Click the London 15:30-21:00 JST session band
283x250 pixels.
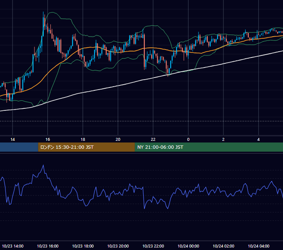[x=86, y=147]
